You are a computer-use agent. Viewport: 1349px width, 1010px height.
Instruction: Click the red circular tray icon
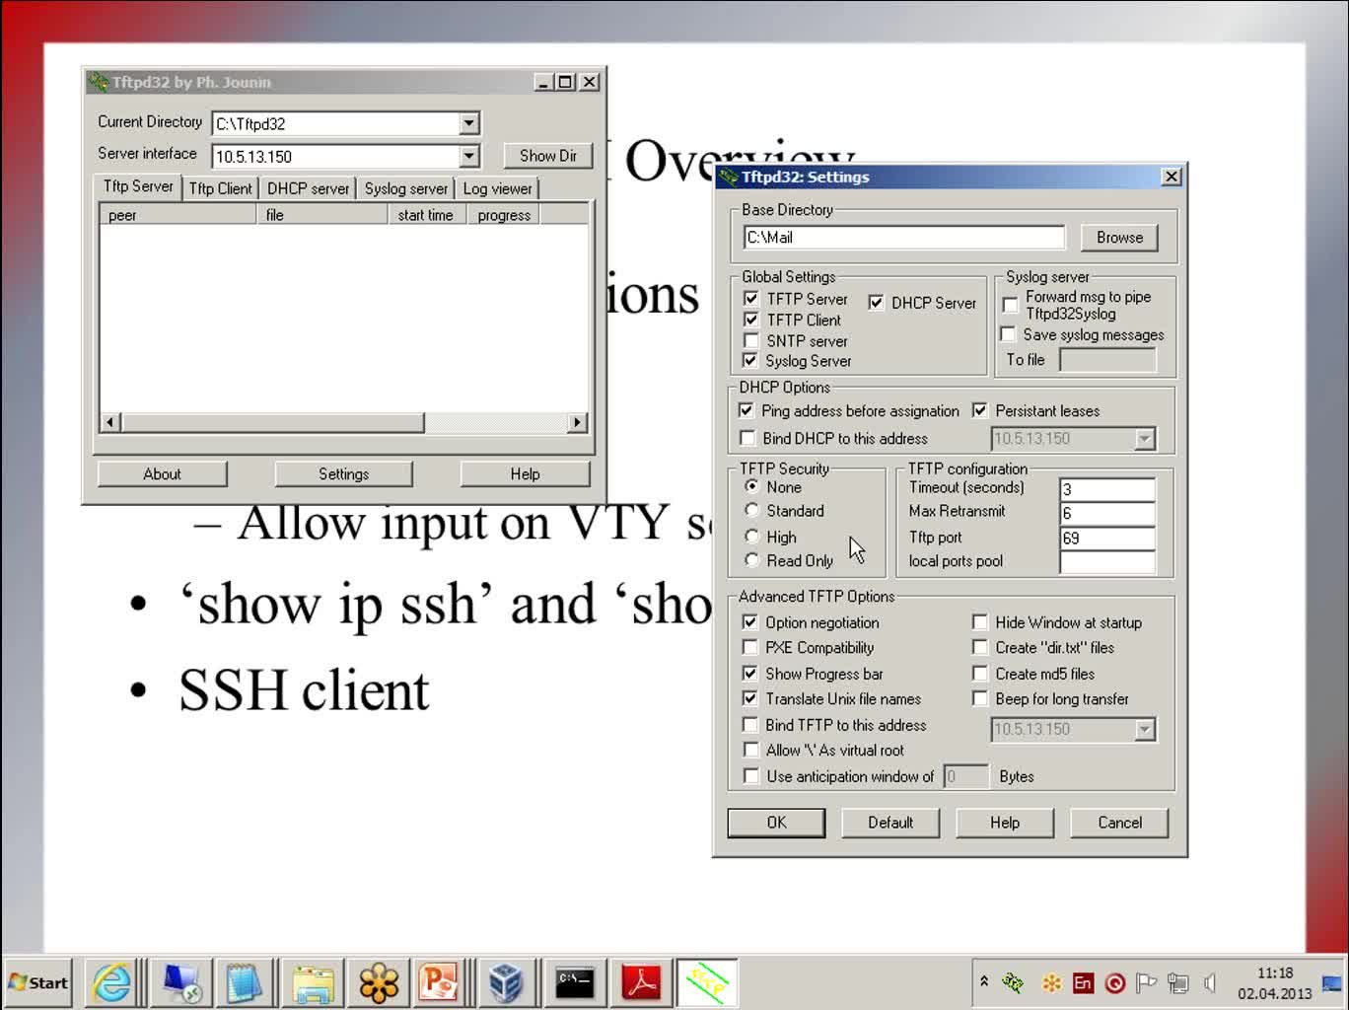coord(1115,982)
